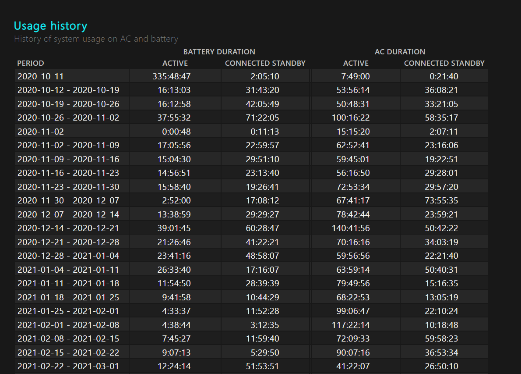521x374 pixels.
Task: Click the AC DURATION group header
Action: [400, 52]
